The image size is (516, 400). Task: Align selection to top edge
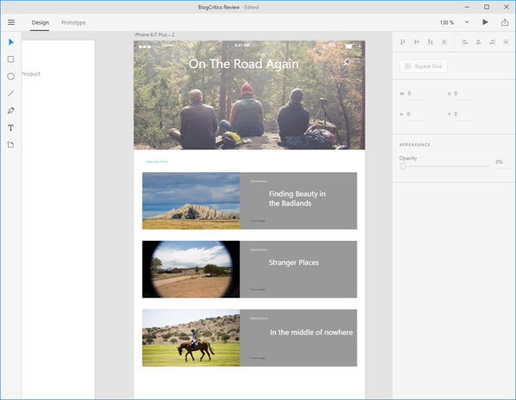[402, 42]
